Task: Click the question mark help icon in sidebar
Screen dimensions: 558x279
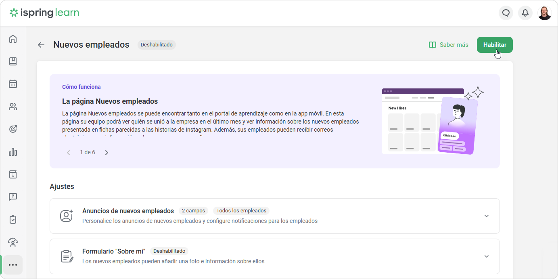Action: [13, 197]
